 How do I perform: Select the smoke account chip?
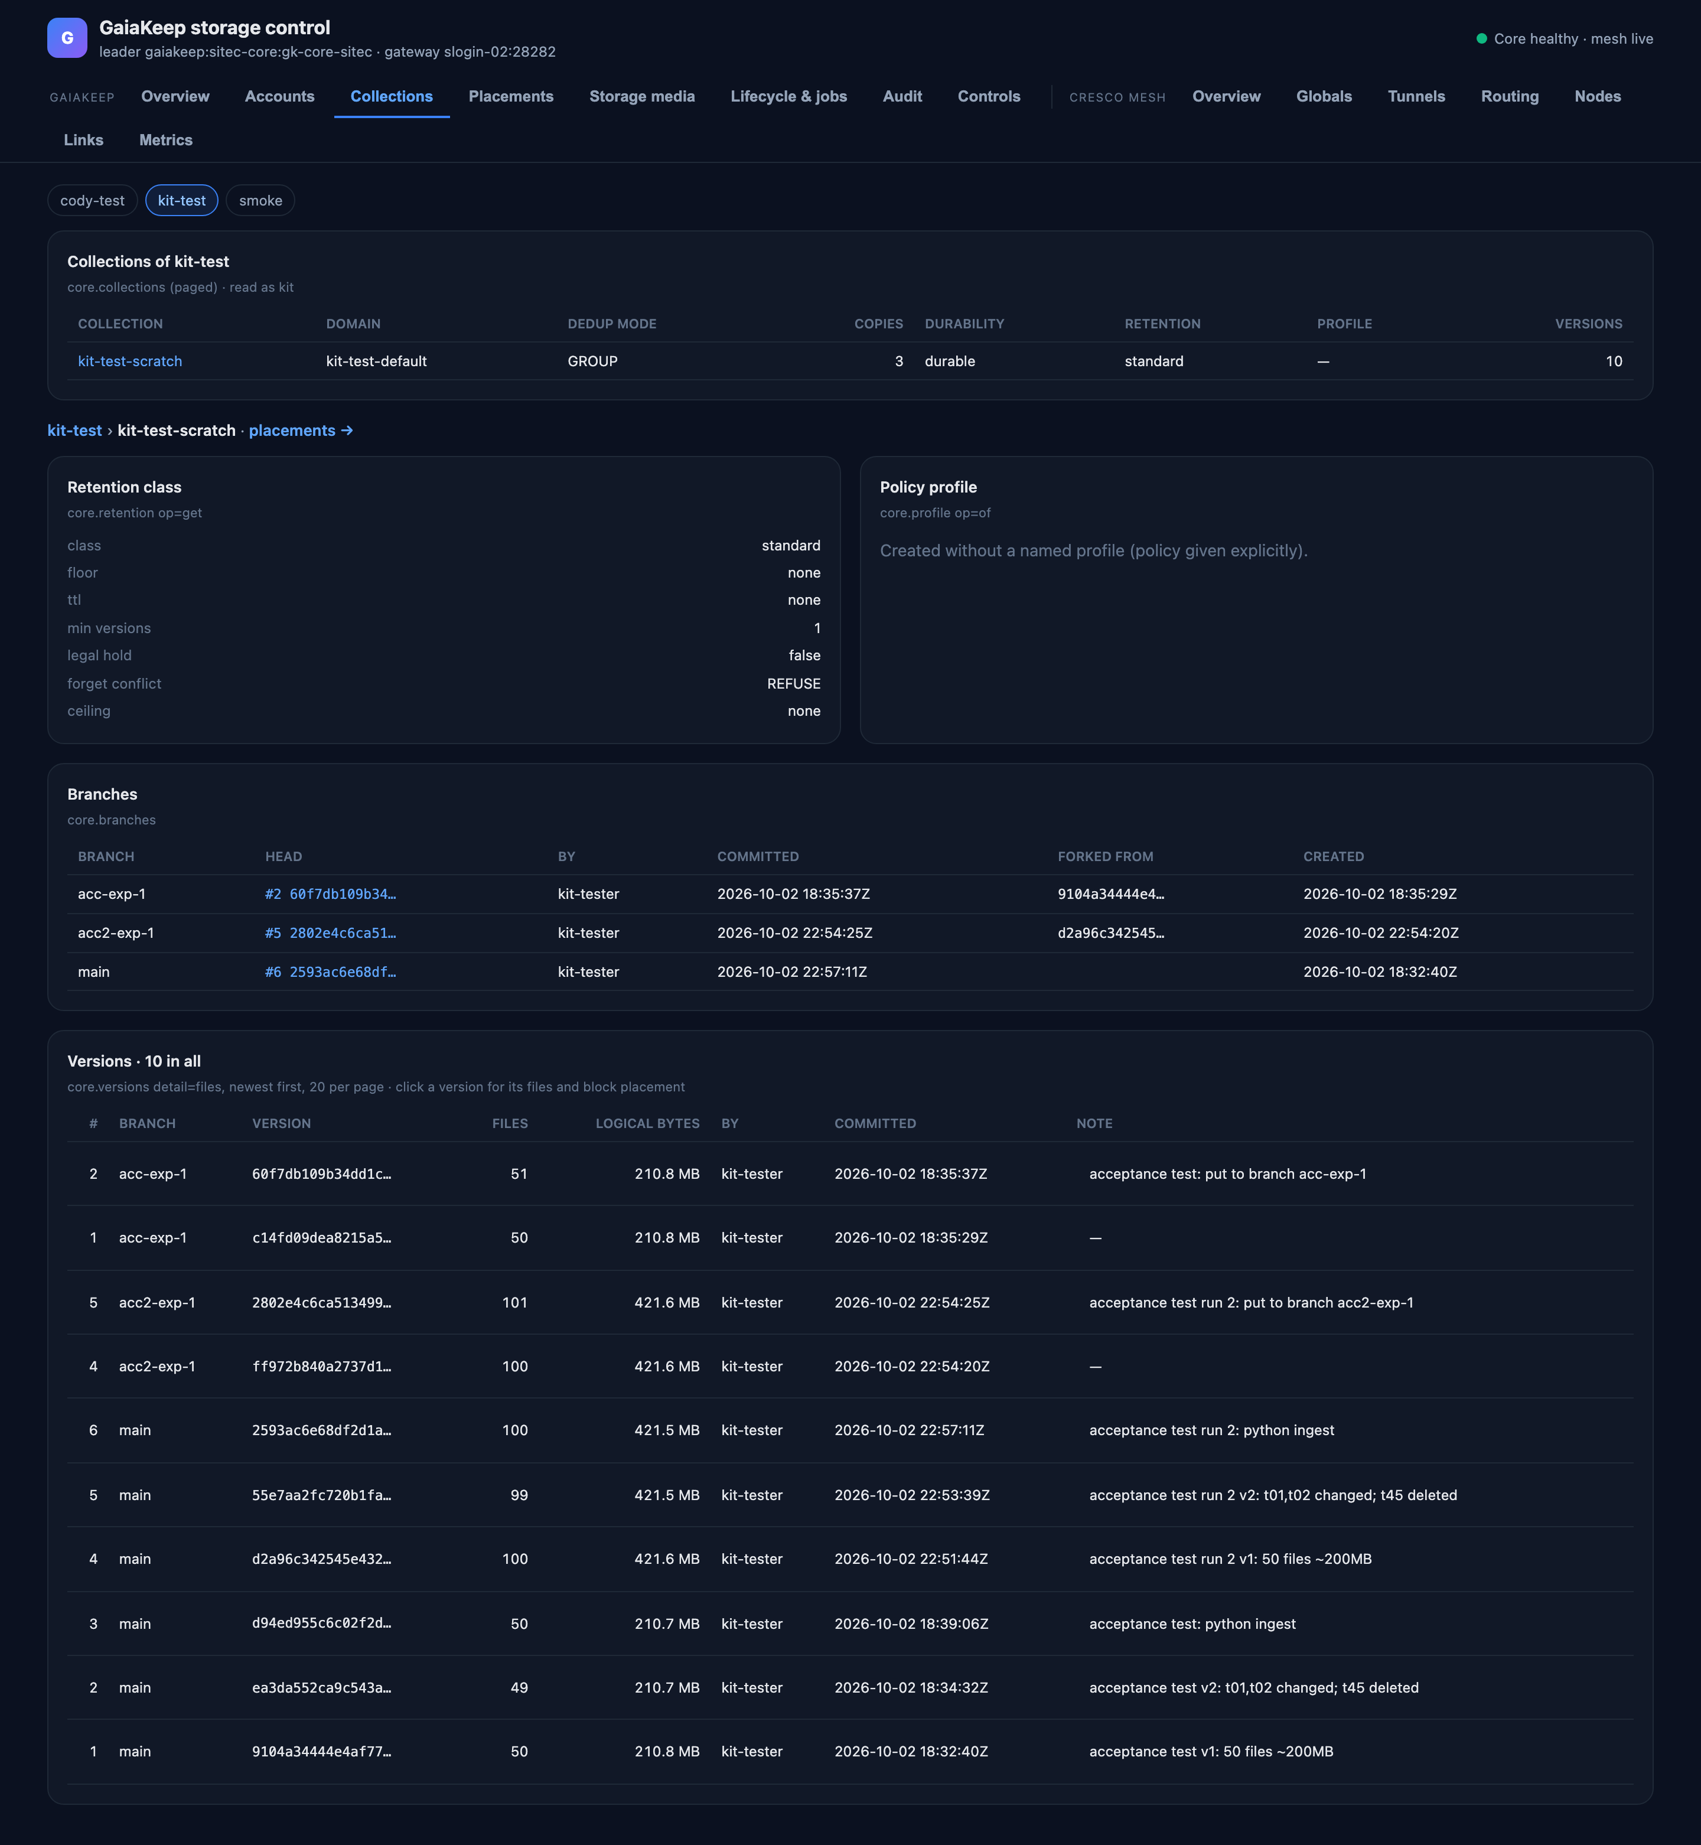(x=260, y=201)
